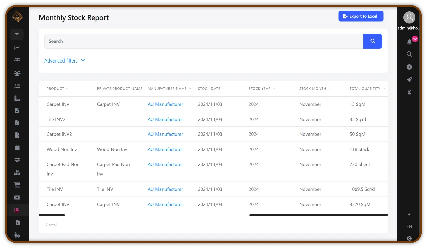
Task: Click the 35 SqYd quantity cell
Action: click(358, 119)
